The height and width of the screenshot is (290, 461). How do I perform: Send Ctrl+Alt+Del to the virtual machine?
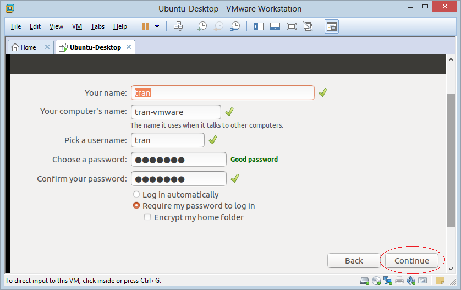[x=178, y=26]
